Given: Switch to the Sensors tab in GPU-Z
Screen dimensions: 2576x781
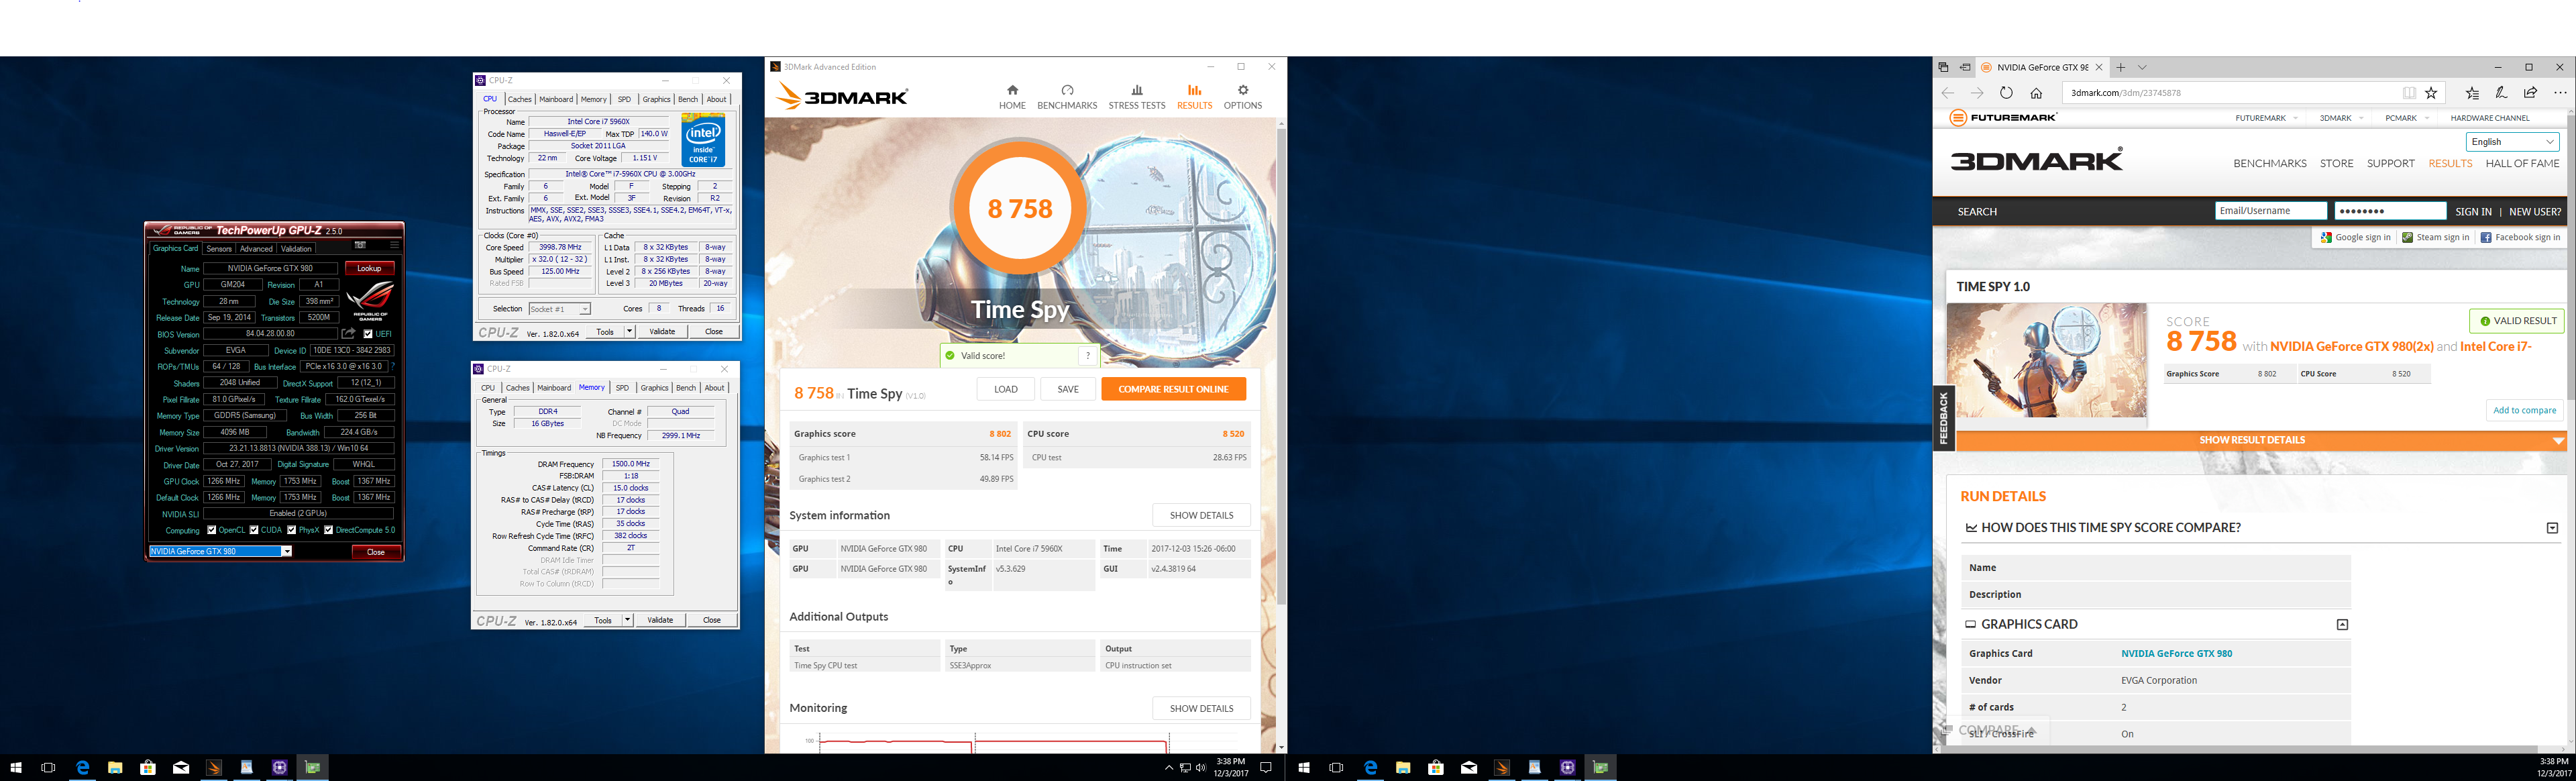Looking at the screenshot, I should [x=219, y=249].
